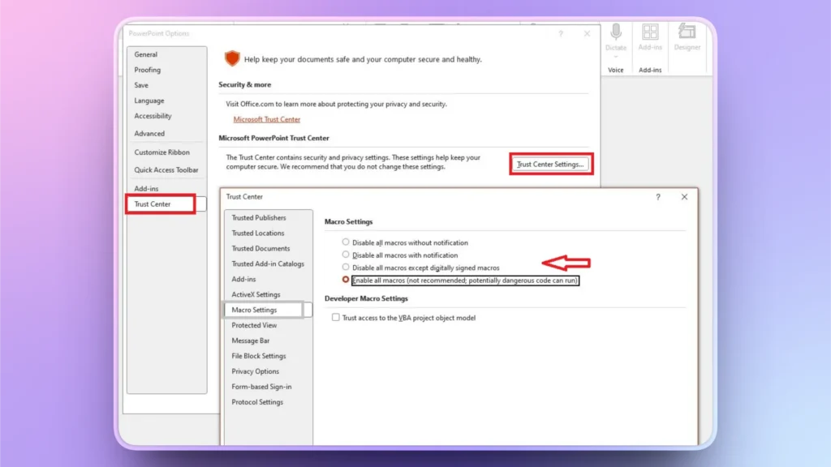The image size is (831, 467).
Task: Click the Help icon in PowerPoint Options
Action: click(561, 33)
